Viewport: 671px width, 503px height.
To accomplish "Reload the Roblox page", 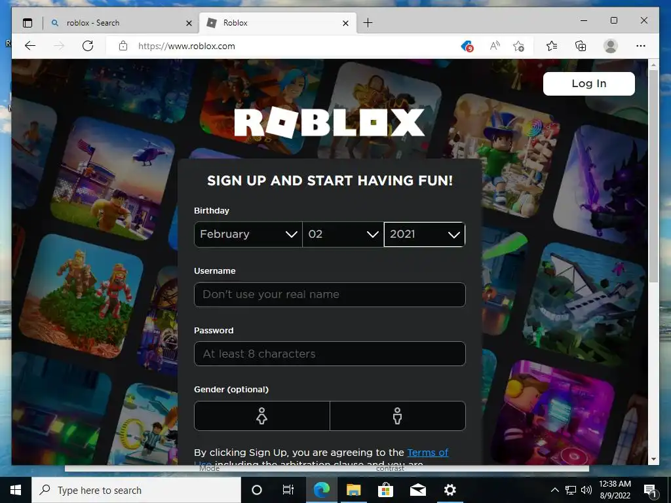I will (x=88, y=46).
